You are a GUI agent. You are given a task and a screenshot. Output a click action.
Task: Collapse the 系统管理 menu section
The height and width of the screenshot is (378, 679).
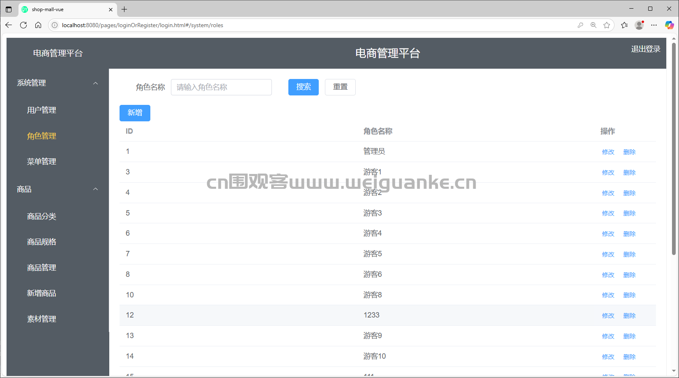[x=58, y=83]
